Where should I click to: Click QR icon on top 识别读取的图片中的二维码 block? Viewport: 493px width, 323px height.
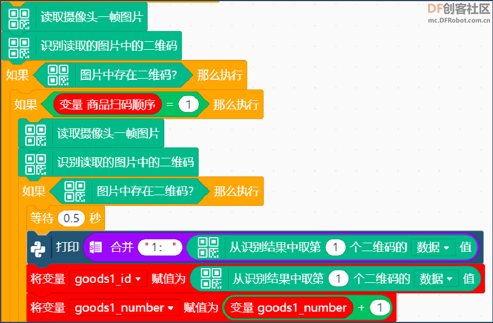tap(19, 48)
